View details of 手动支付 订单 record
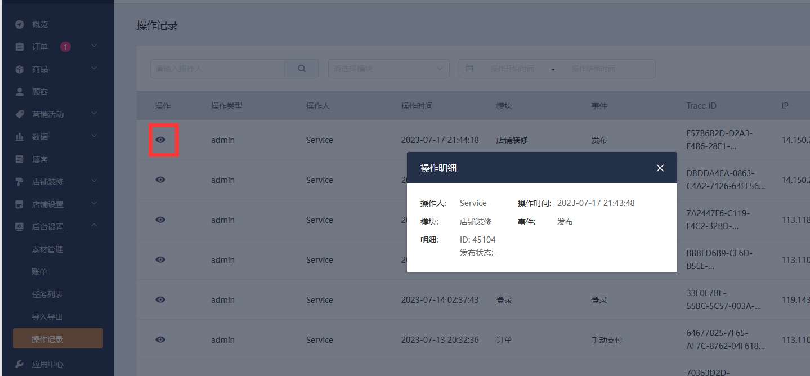 160,339
